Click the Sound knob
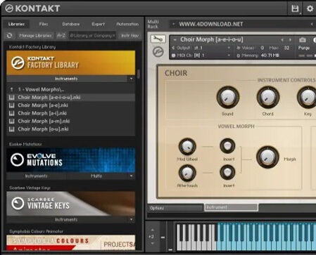Image resolution: width=316 pixels, height=255 pixels. coord(227,97)
